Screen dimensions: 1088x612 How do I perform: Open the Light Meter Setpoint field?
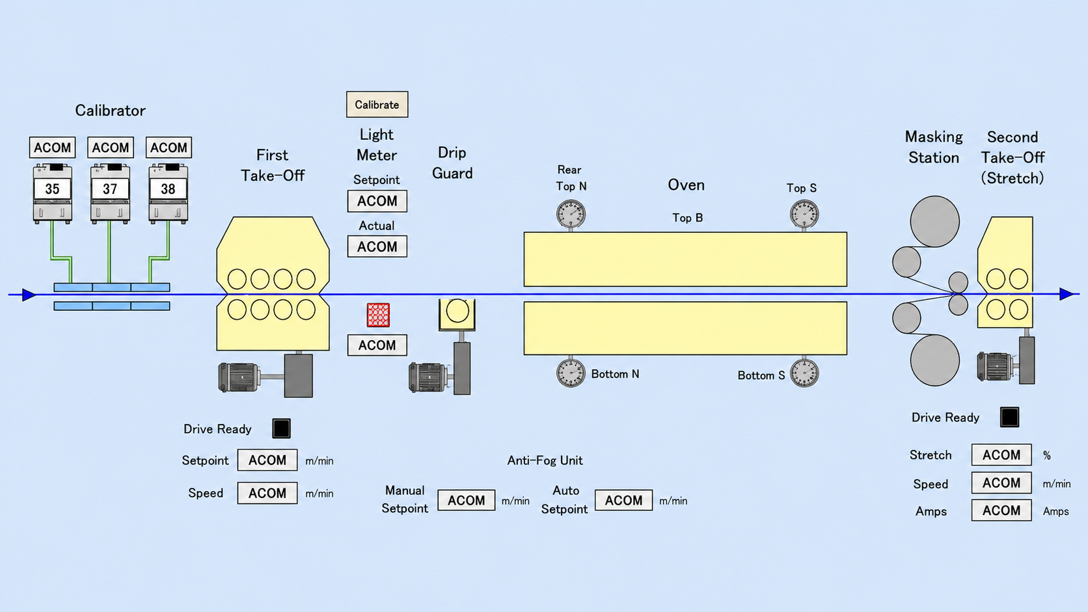[377, 201]
